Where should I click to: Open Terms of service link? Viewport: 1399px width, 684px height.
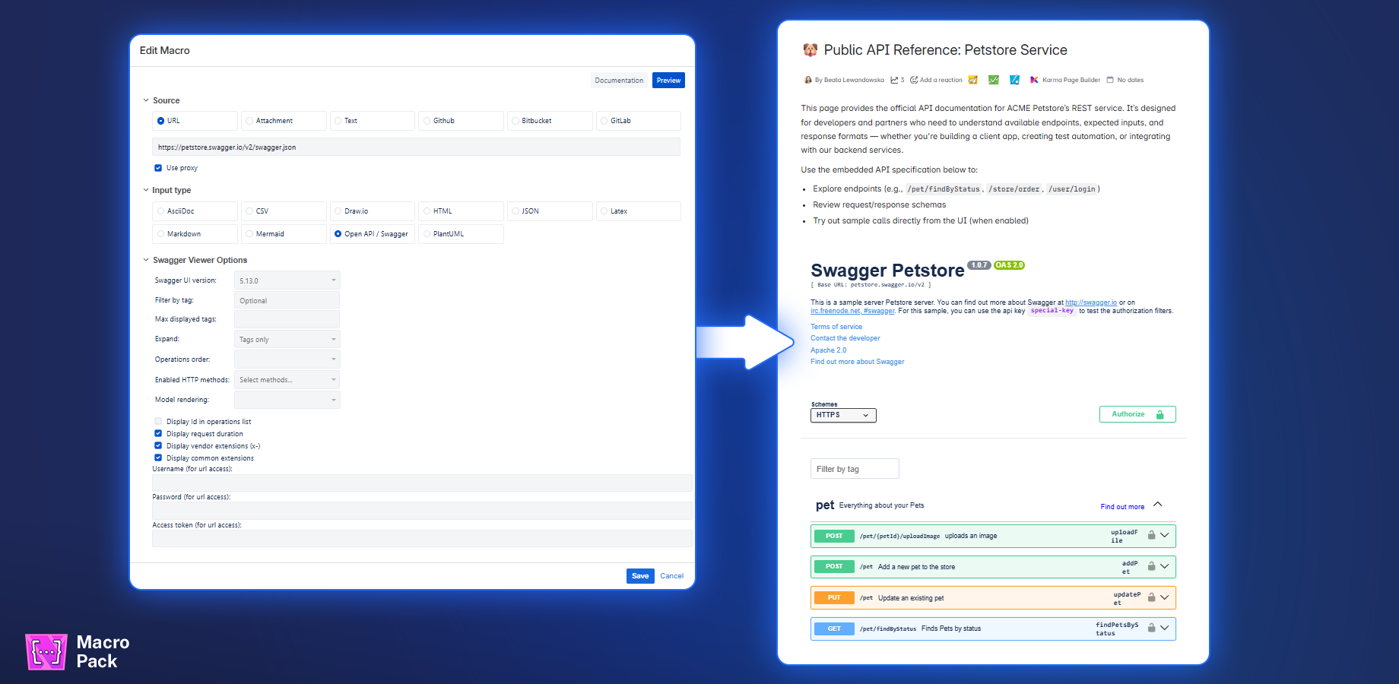point(836,327)
